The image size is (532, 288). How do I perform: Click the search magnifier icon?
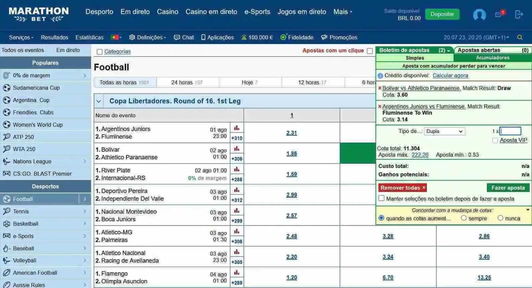coord(520,37)
